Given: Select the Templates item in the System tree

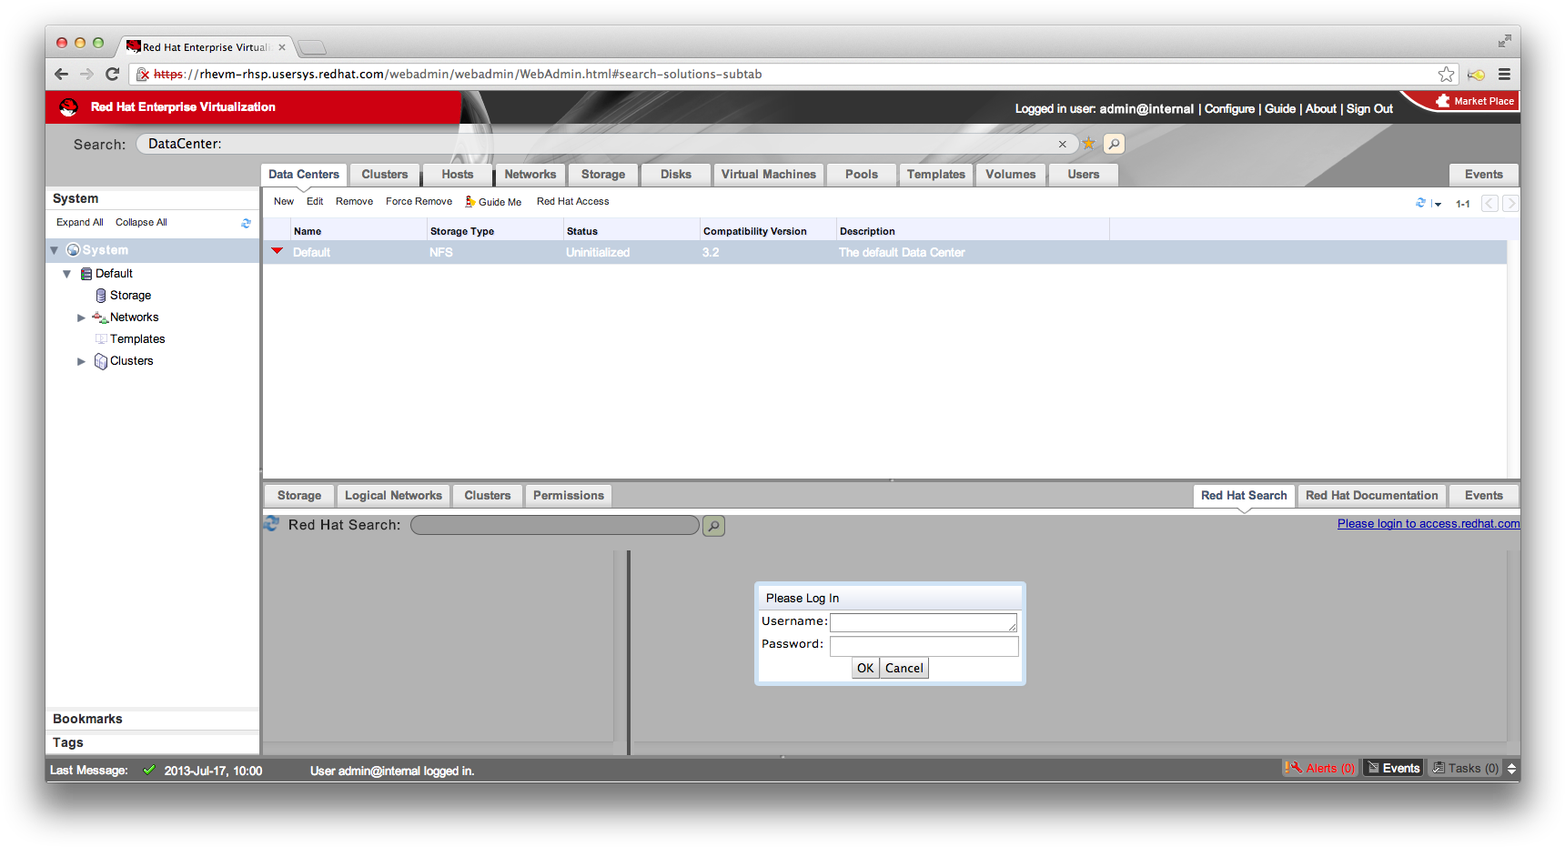Looking at the screenshot, I should (137, 339).
